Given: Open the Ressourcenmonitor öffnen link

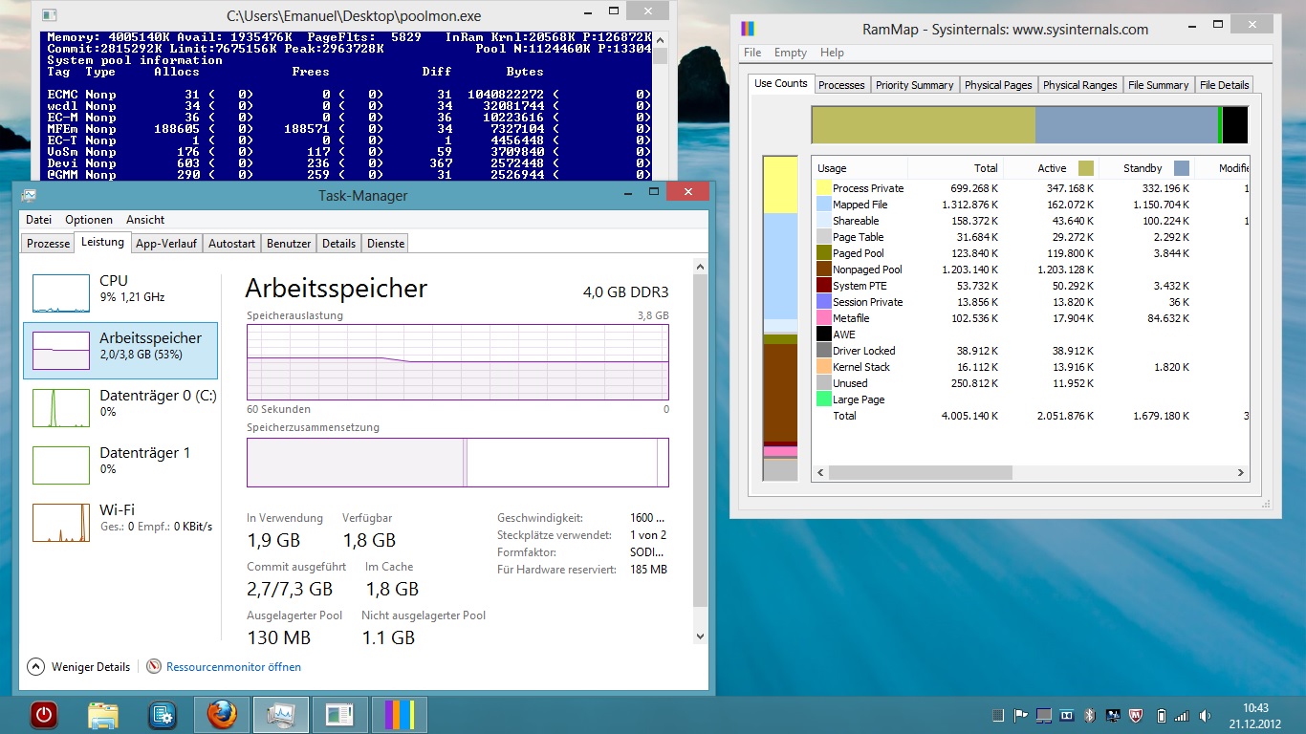Looking at the screenshot, I should point(233,667).
